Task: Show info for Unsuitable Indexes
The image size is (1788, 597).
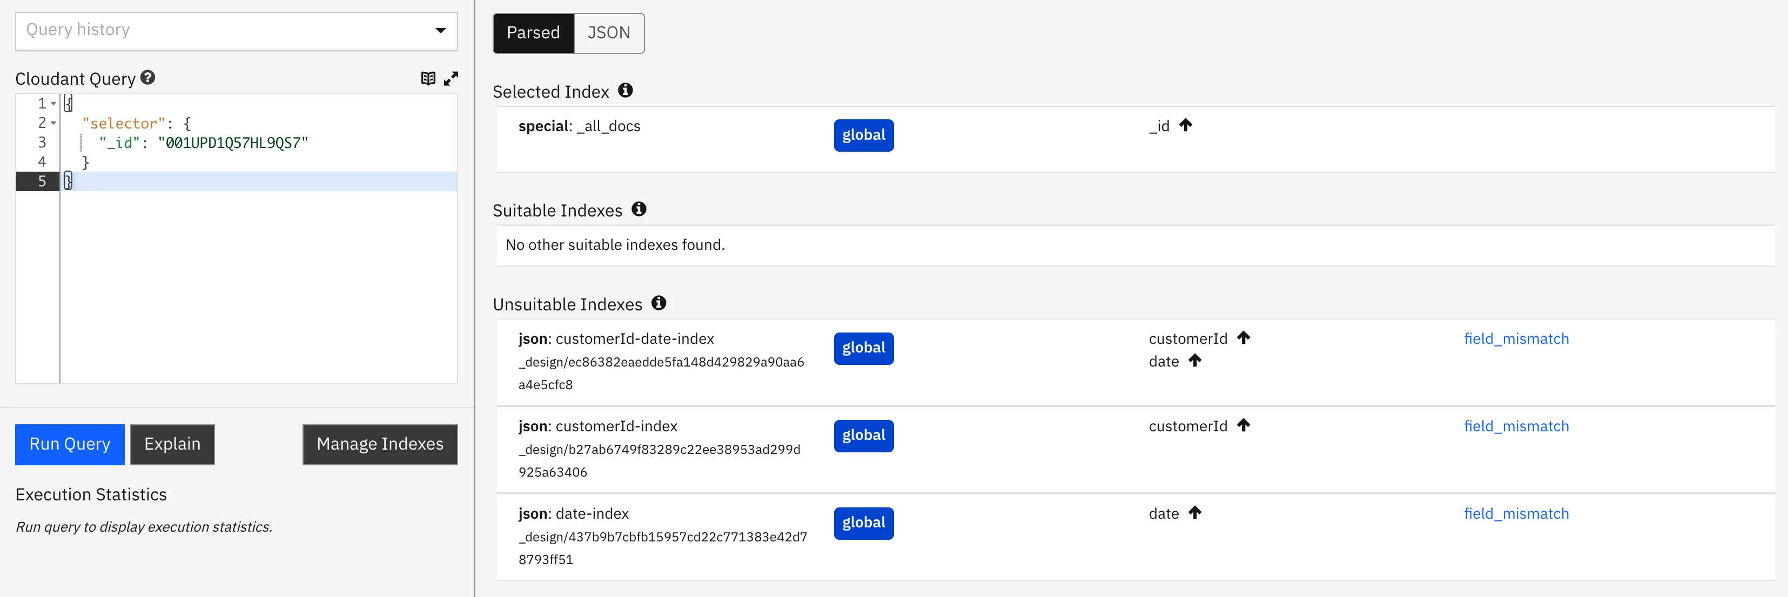Action: 658,303
